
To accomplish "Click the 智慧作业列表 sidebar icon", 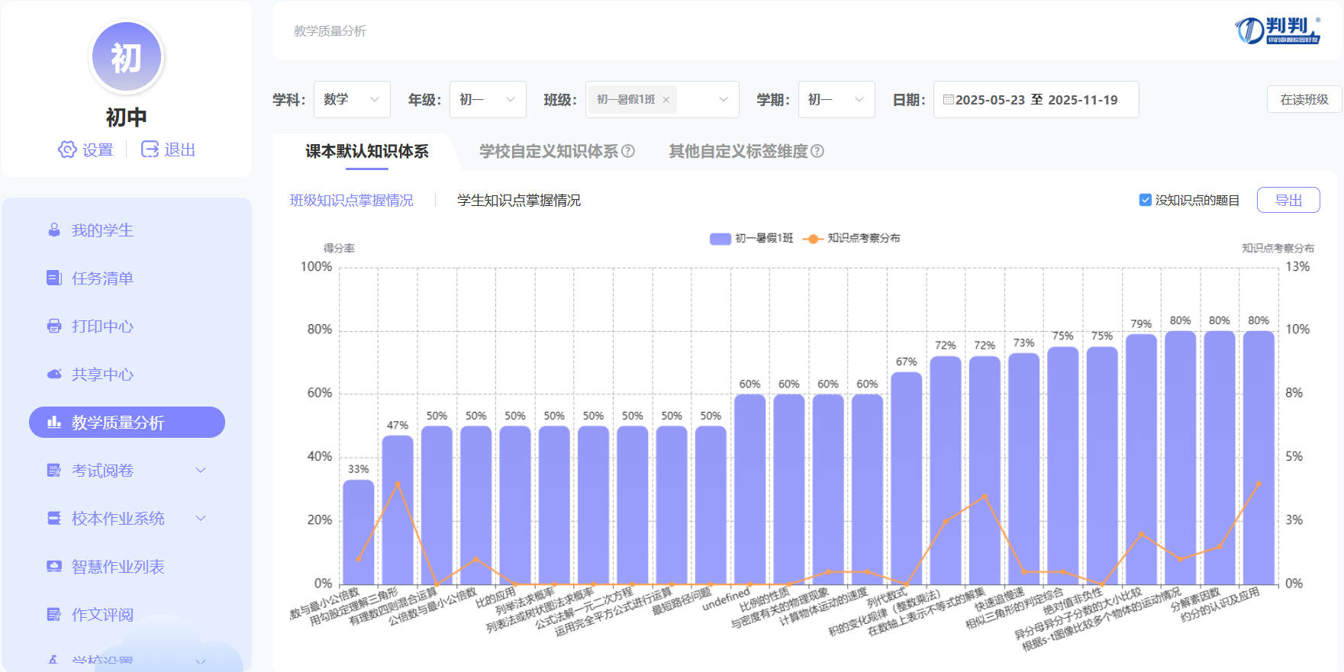I will pos(54,567).
